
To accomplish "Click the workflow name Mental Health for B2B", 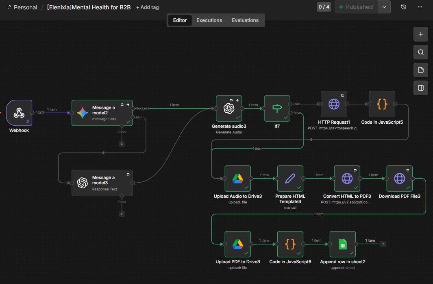I will click(89, 7).
